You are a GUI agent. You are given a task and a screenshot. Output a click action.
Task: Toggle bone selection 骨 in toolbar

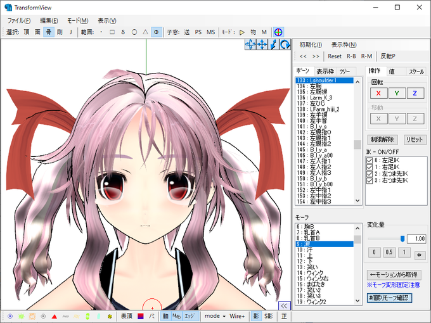pos(49,32)
